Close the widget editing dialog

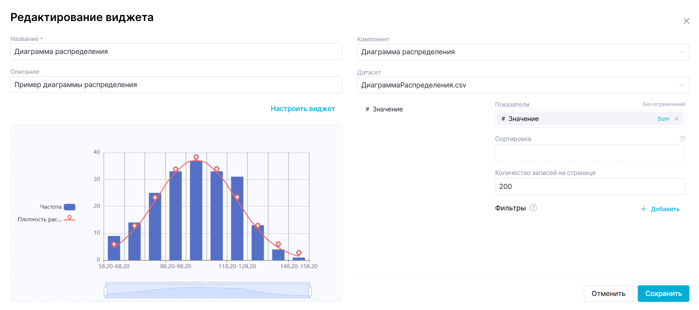(686, 21)
